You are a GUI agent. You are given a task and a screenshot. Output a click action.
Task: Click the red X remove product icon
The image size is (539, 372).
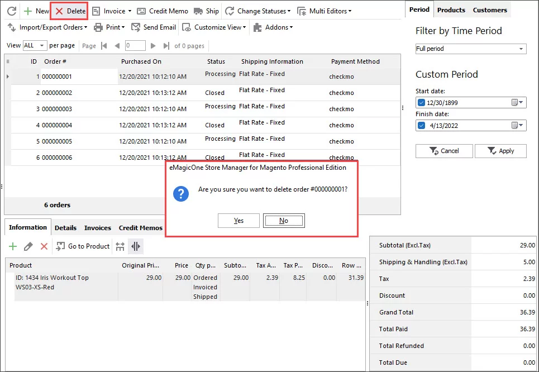44,246
